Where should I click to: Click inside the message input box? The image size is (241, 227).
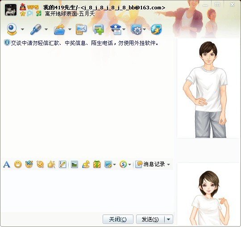[x=87, y=191]
